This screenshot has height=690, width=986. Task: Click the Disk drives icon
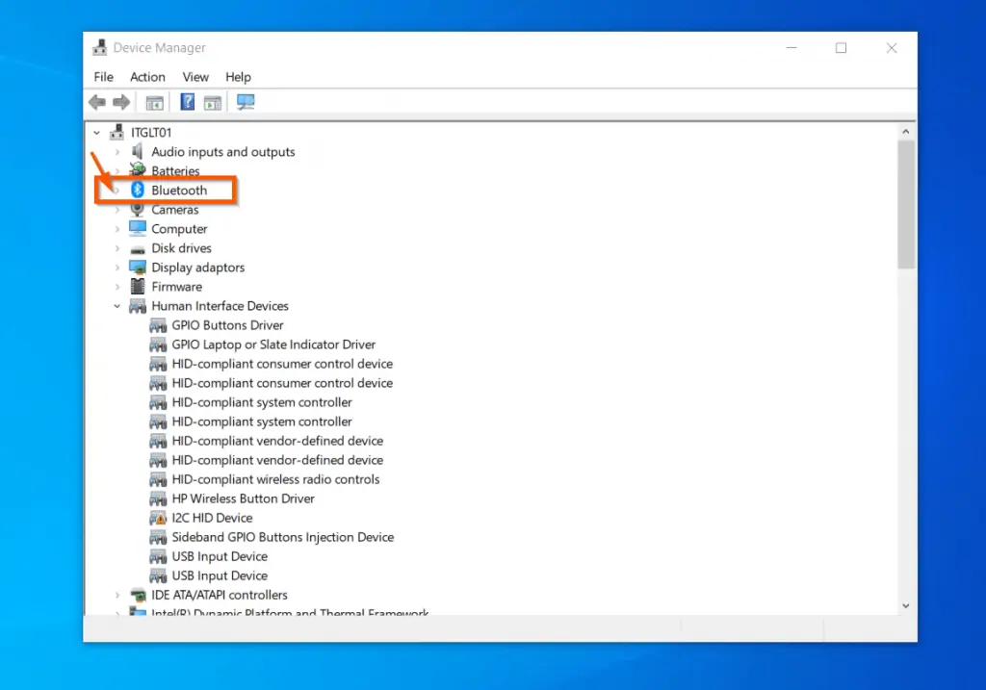137,249
